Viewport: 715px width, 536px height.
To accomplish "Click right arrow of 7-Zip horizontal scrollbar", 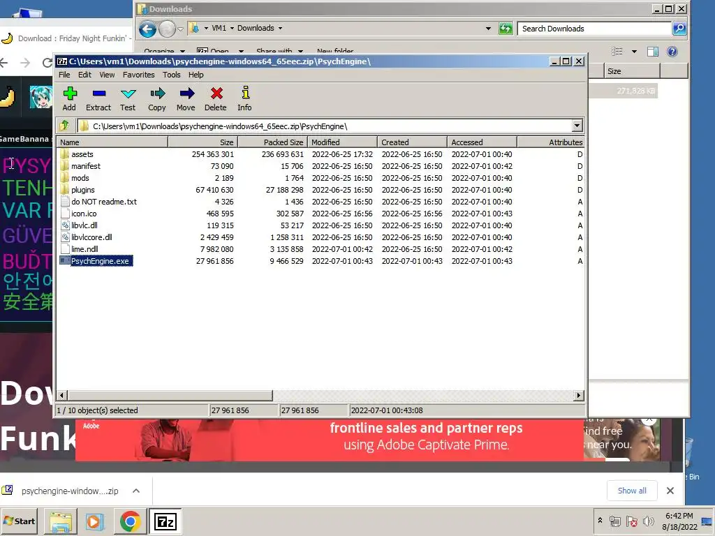I will coord(579,395).
